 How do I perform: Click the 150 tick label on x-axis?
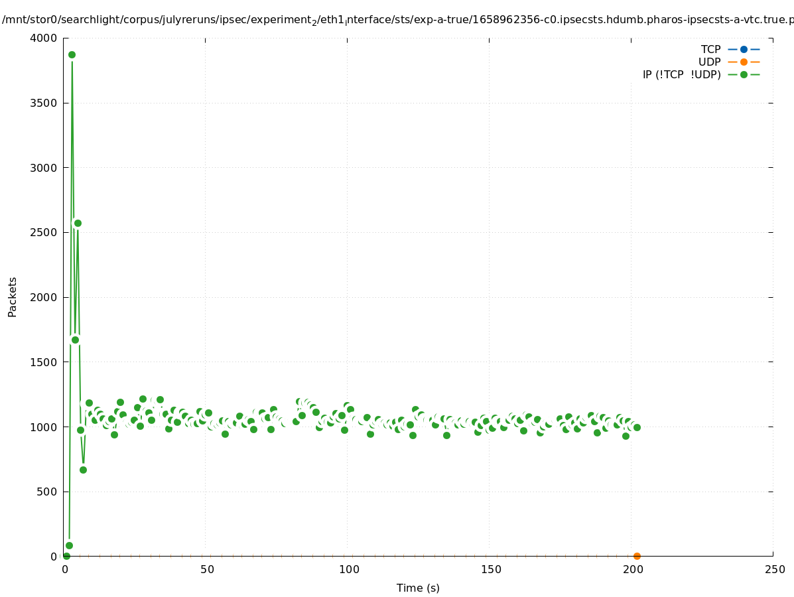(x=491, y=569)
